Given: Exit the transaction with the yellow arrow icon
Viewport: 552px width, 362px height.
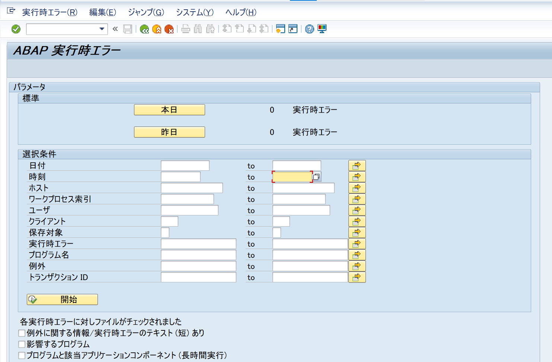Looking at the screenshot, I should pos(157,29).
